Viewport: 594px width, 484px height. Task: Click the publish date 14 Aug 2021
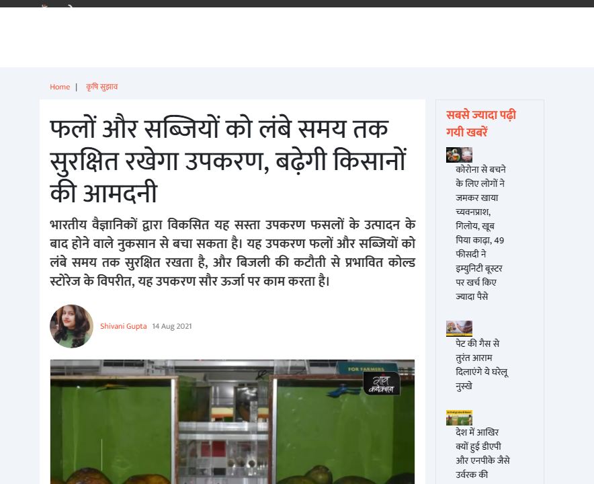coord(171,326)
